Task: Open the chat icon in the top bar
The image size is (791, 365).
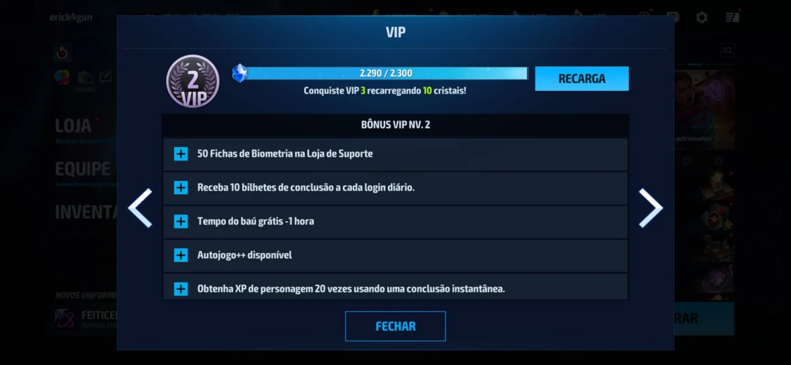Action: pyautogui.click(x=673, y=17)
